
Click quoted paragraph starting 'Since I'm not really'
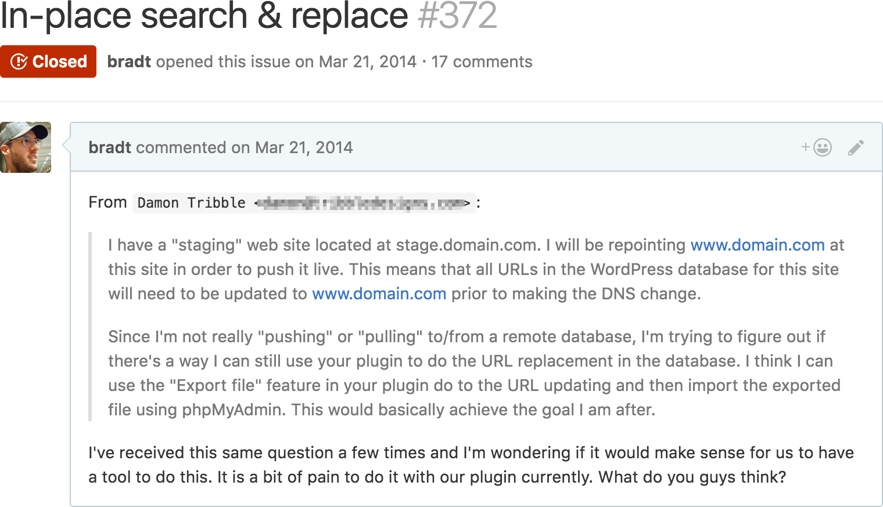click(x=474, y=373)
